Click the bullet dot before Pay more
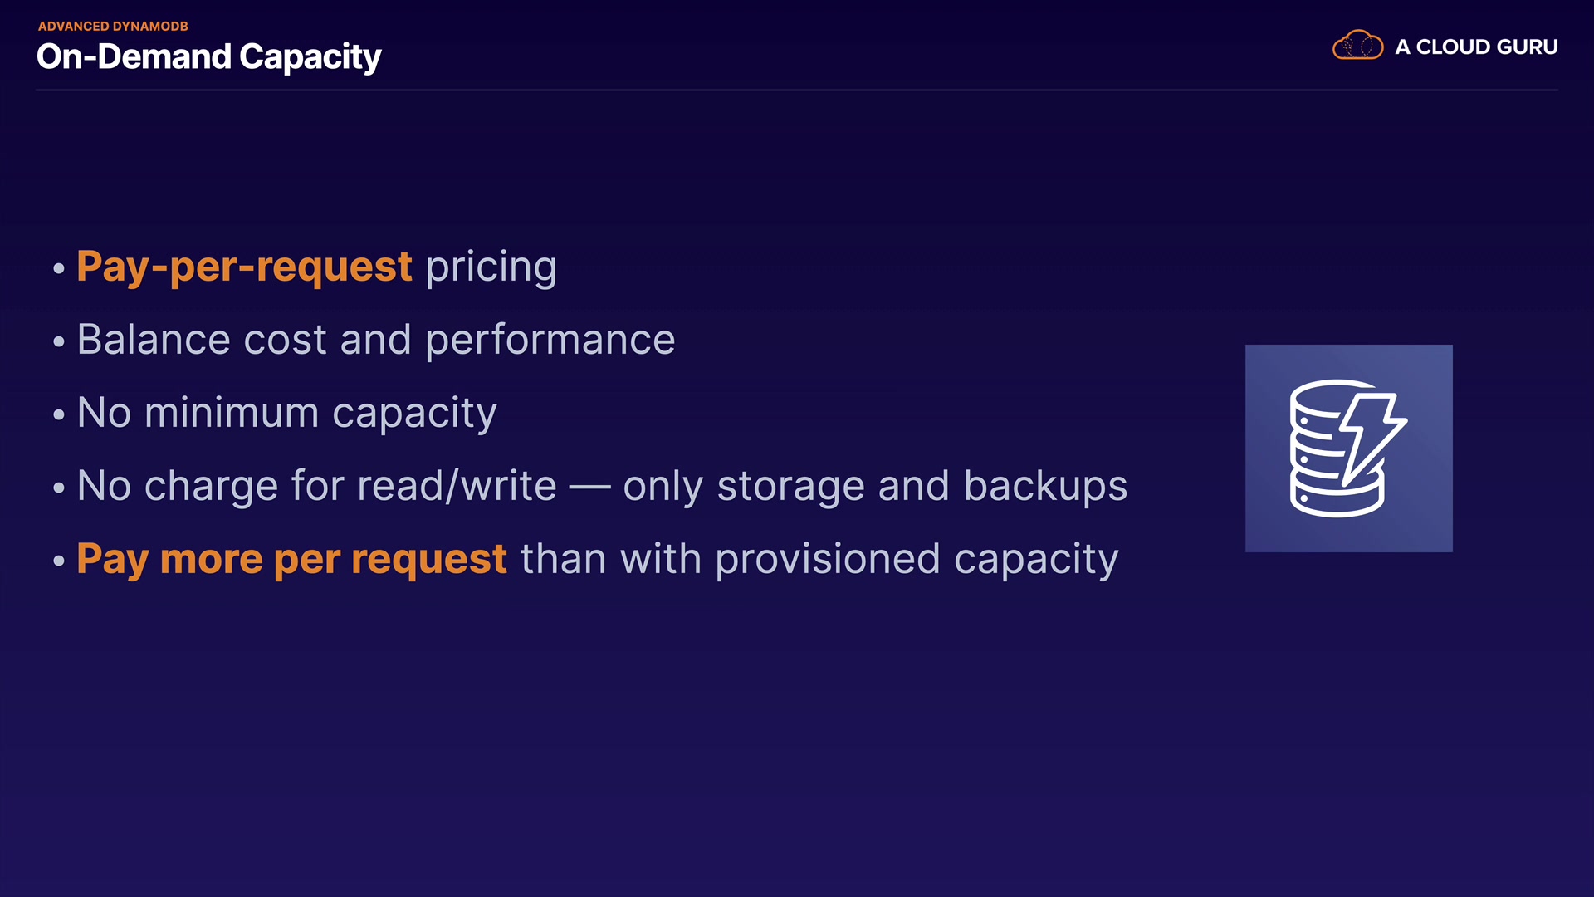The height and width of the screenshot is (897, 1594). click(58, 561)
